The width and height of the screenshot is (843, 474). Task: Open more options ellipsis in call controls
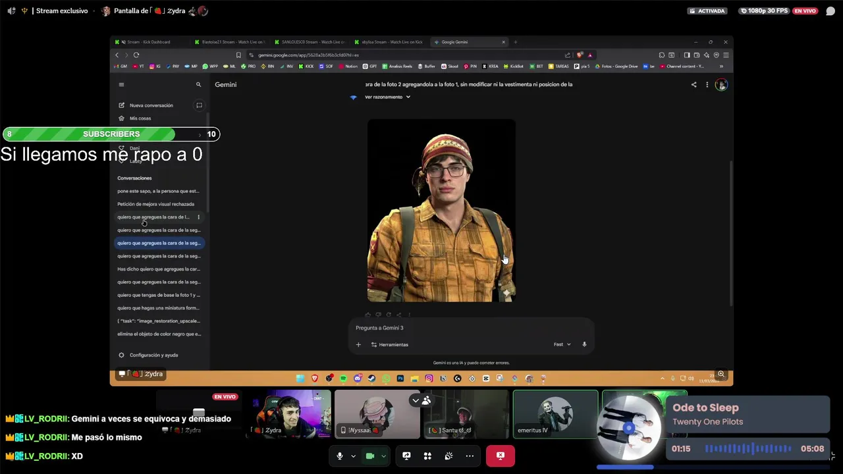(470, 456)
